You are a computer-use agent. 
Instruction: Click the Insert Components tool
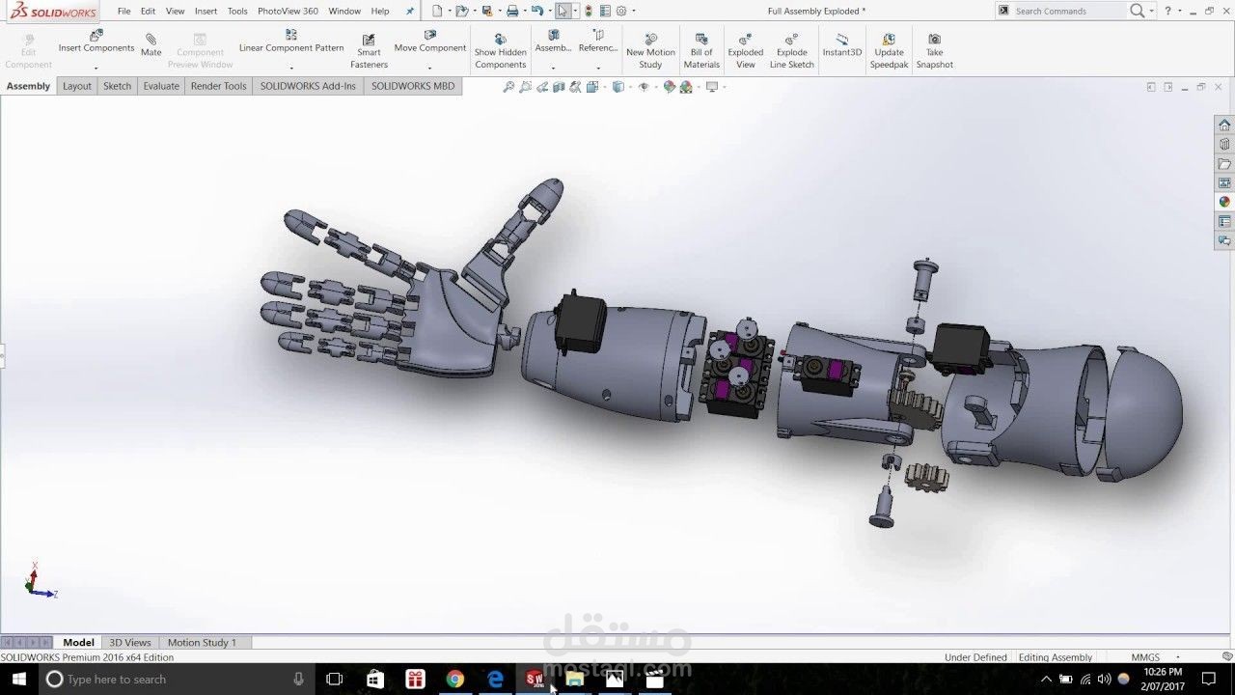[x=96, y=42]
